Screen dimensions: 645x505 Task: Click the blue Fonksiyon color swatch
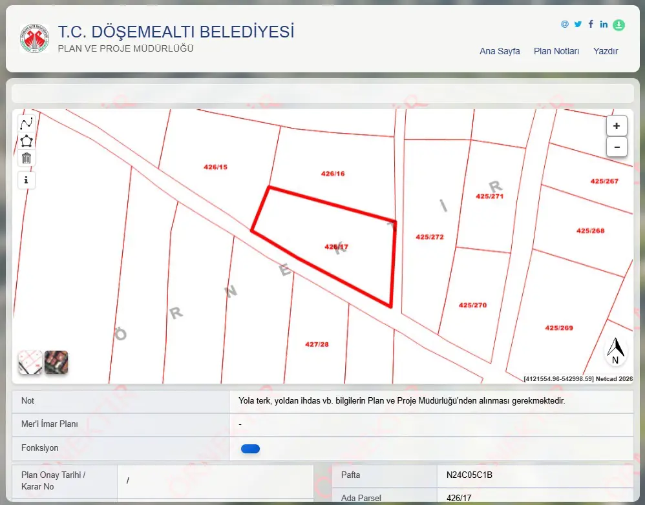click(250, 449)
